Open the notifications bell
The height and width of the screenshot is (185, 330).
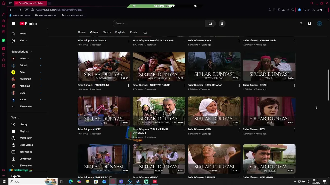coord(310,23)
